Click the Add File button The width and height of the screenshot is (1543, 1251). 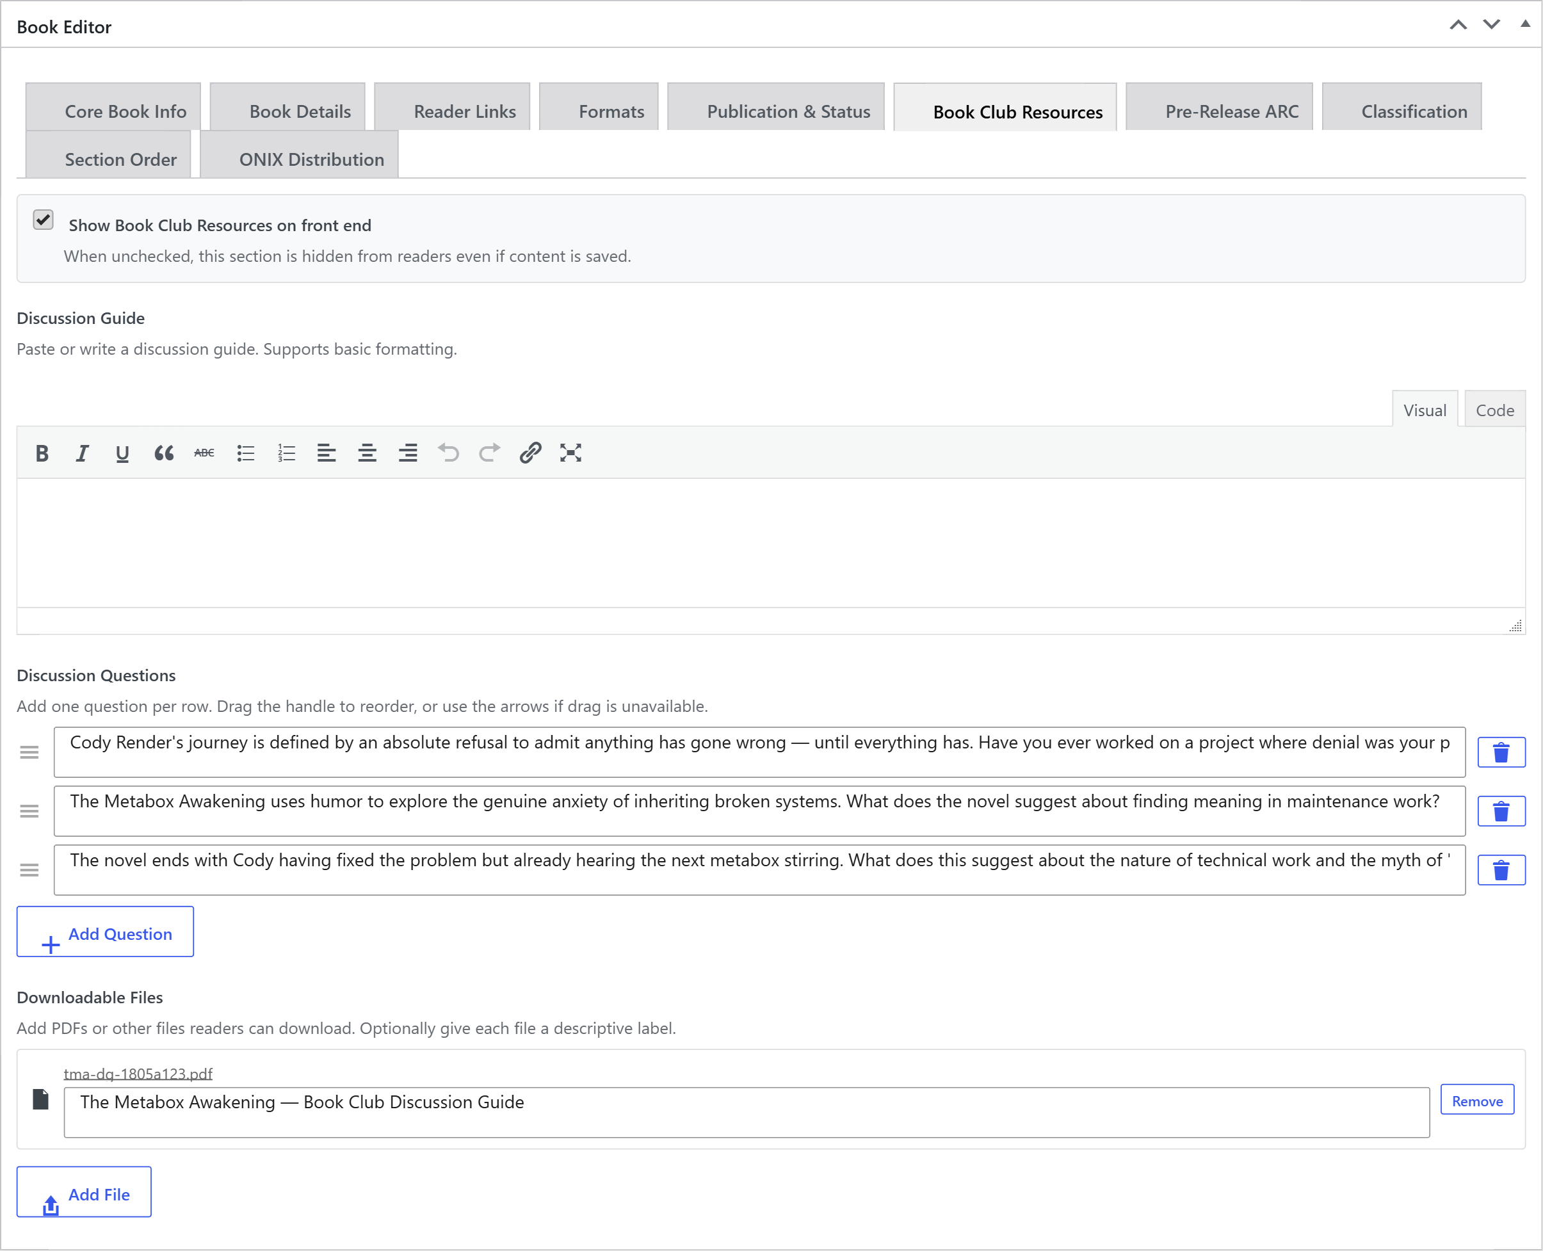coord(85,1192)
